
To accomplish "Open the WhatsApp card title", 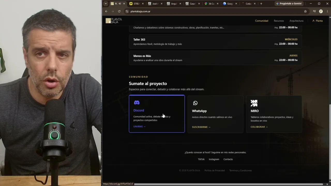I will click(199, 111).
